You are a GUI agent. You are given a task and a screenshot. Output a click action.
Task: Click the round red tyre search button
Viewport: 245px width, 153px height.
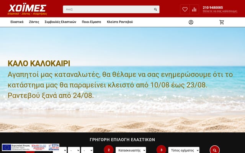click(x=215, y=150)
